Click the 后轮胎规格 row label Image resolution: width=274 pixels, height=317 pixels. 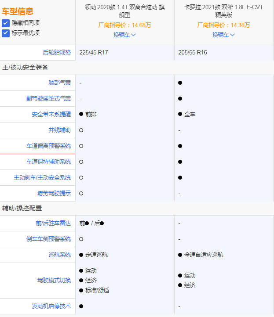pyautogui.click(x=57, y=52)
